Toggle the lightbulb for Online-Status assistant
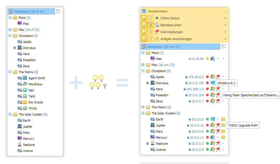This screenshot has height=164, width=280. click(x=144, y=18)
